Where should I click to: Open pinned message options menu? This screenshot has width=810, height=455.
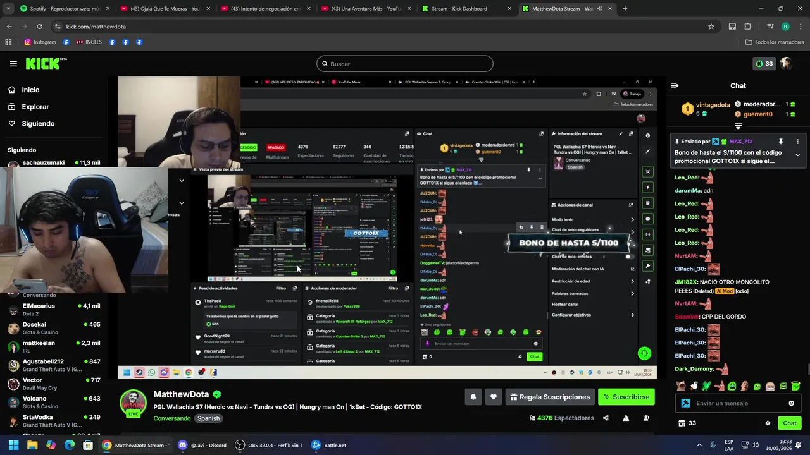pos(797,142)
